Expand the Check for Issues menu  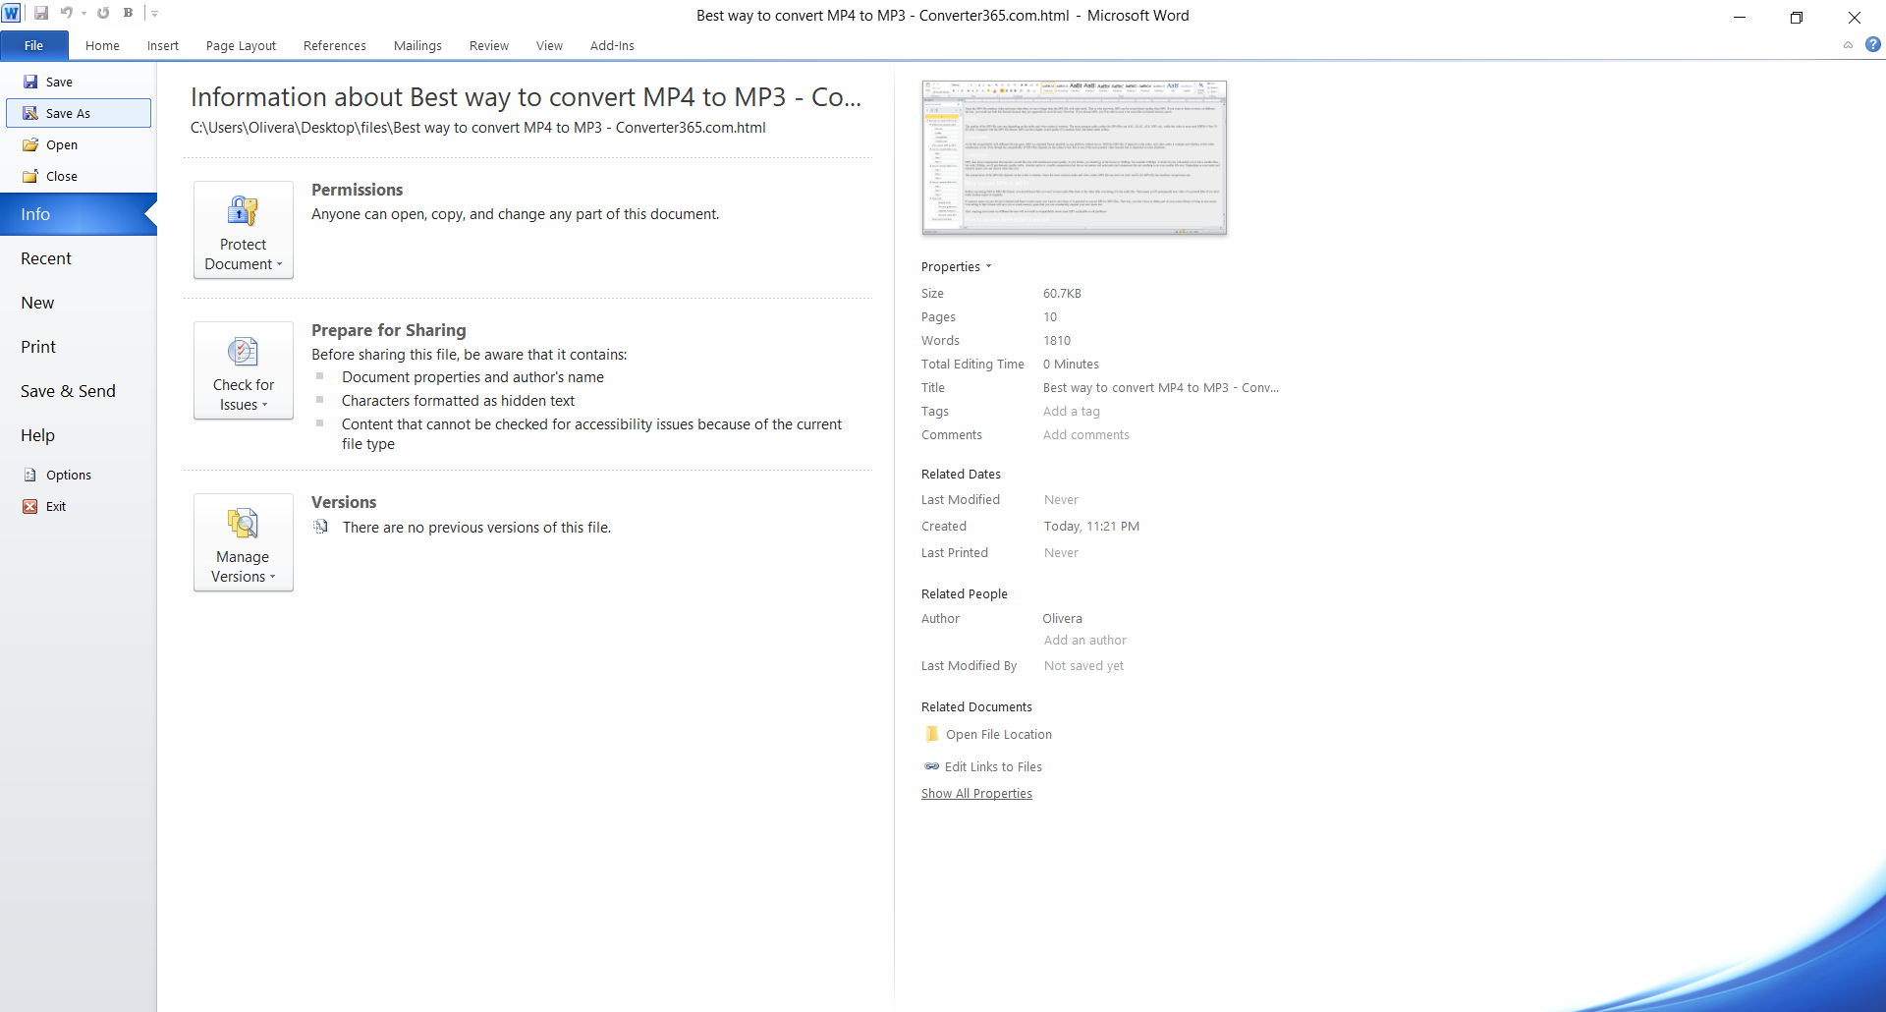point(243,370)
